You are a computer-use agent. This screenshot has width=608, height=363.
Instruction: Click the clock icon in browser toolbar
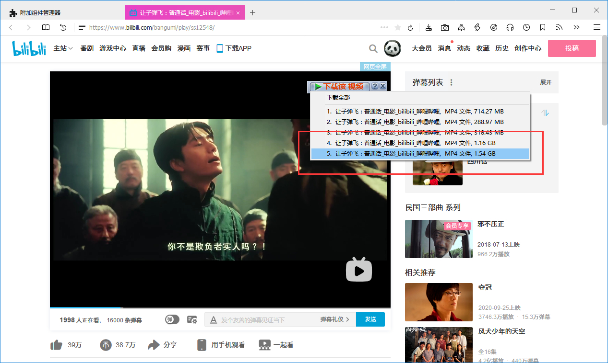click(526, 27)
